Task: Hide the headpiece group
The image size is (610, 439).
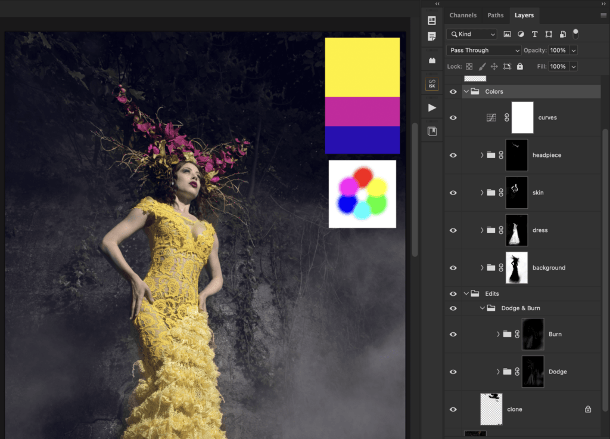Action: [x=453, y=155]
